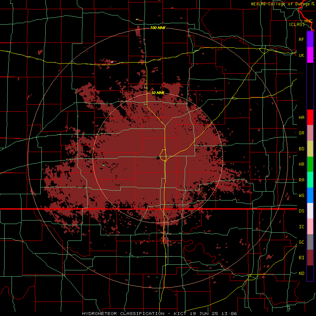Click the BD legend label
This screenshot has width=316, height=316.
tap(301, 149)
